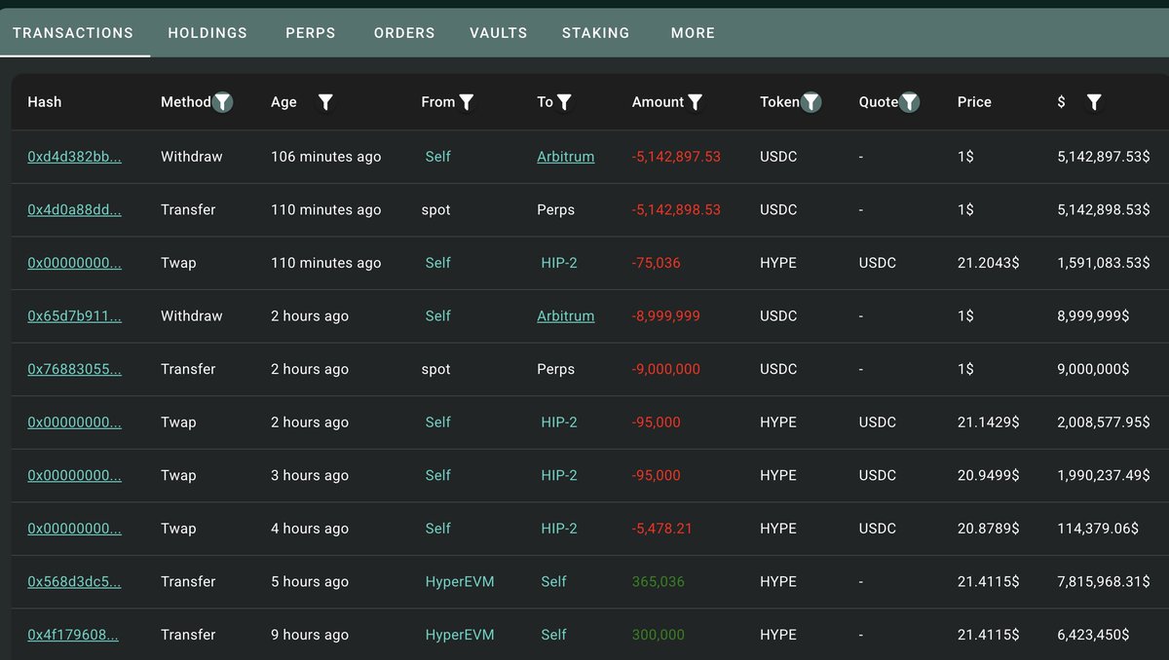Open the Orders tab

(404, 32)
